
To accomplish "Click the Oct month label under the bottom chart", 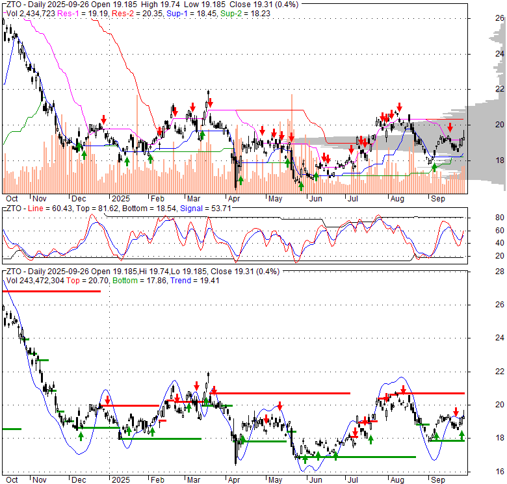I will (x=12, y=480).
